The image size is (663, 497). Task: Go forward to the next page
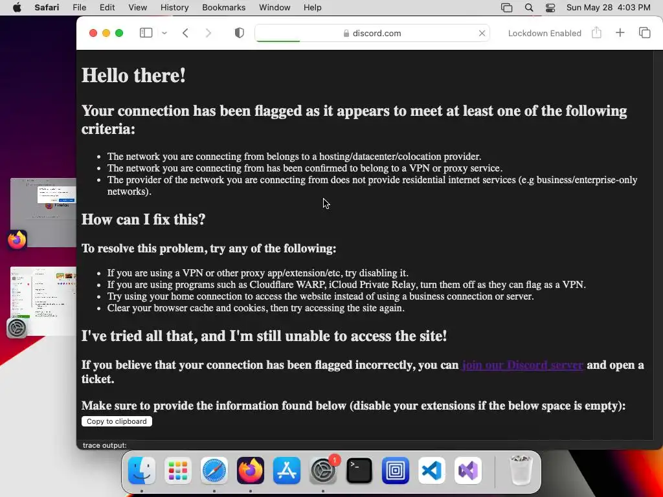(208, 33)
